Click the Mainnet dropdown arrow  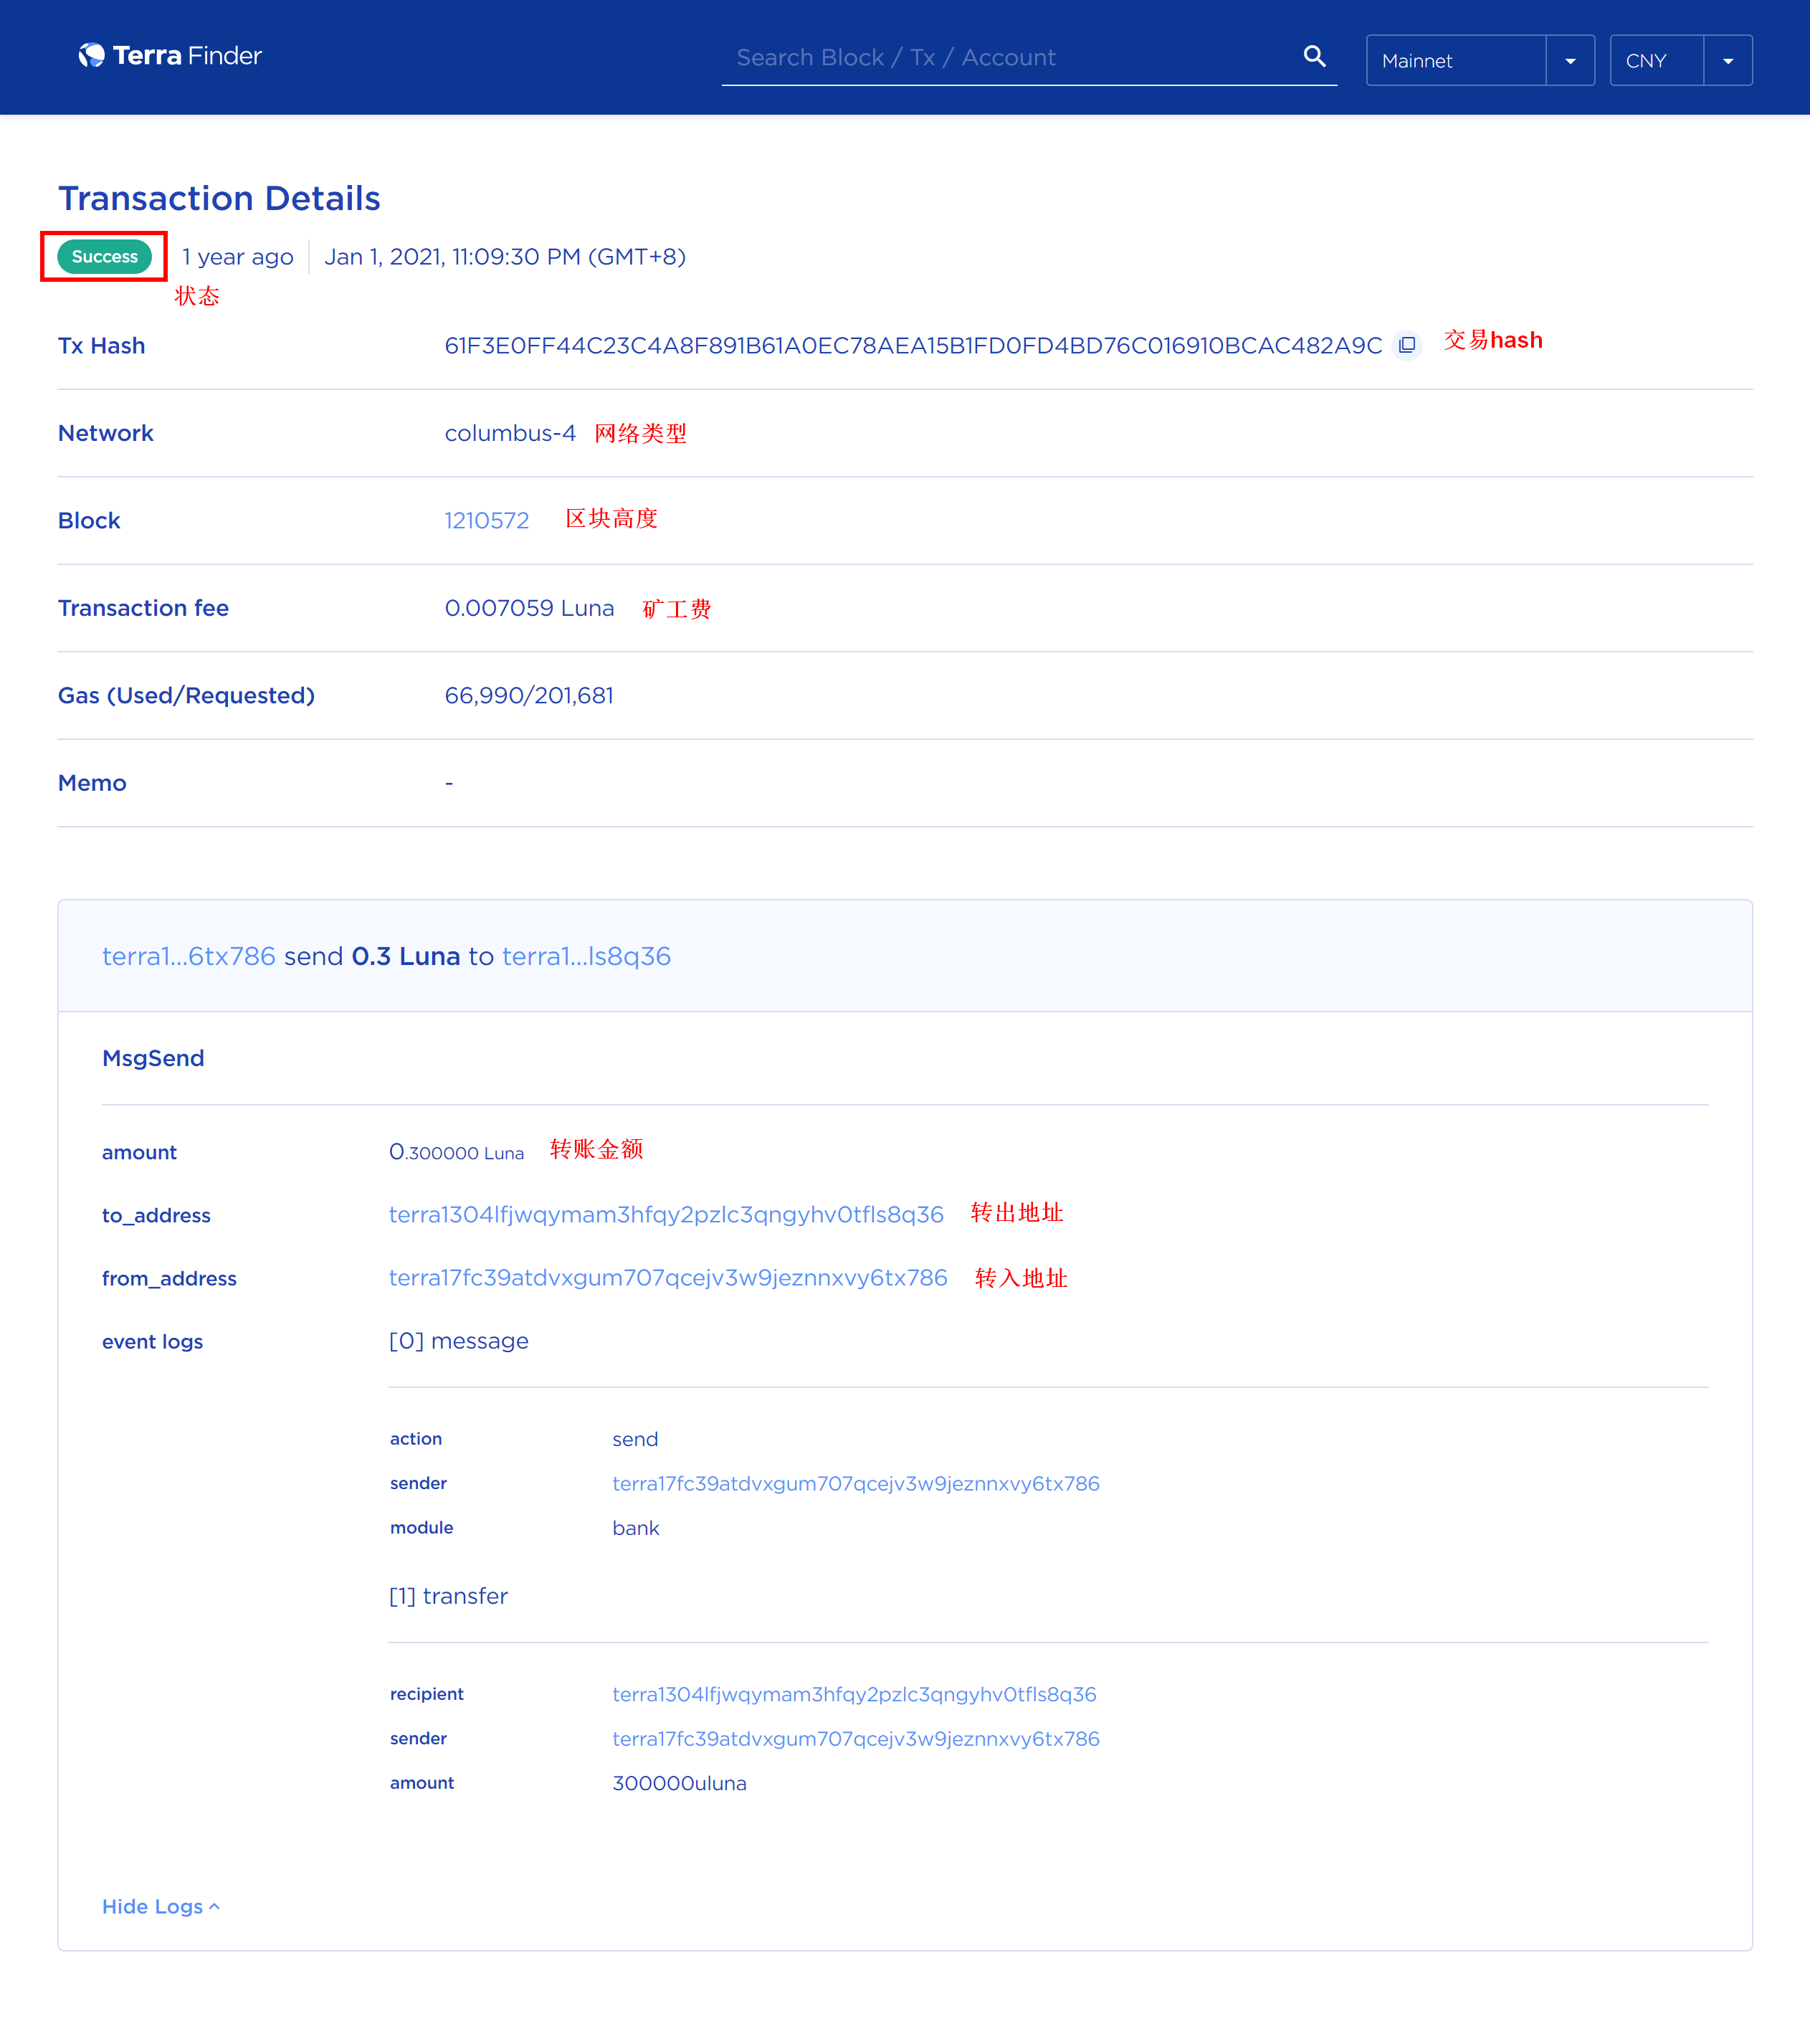(1570, 61)
